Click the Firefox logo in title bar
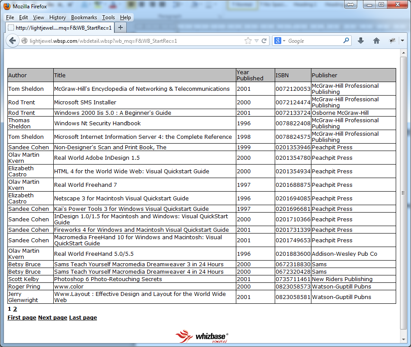This screenshot has width=411, height=347. click(7, 6)
